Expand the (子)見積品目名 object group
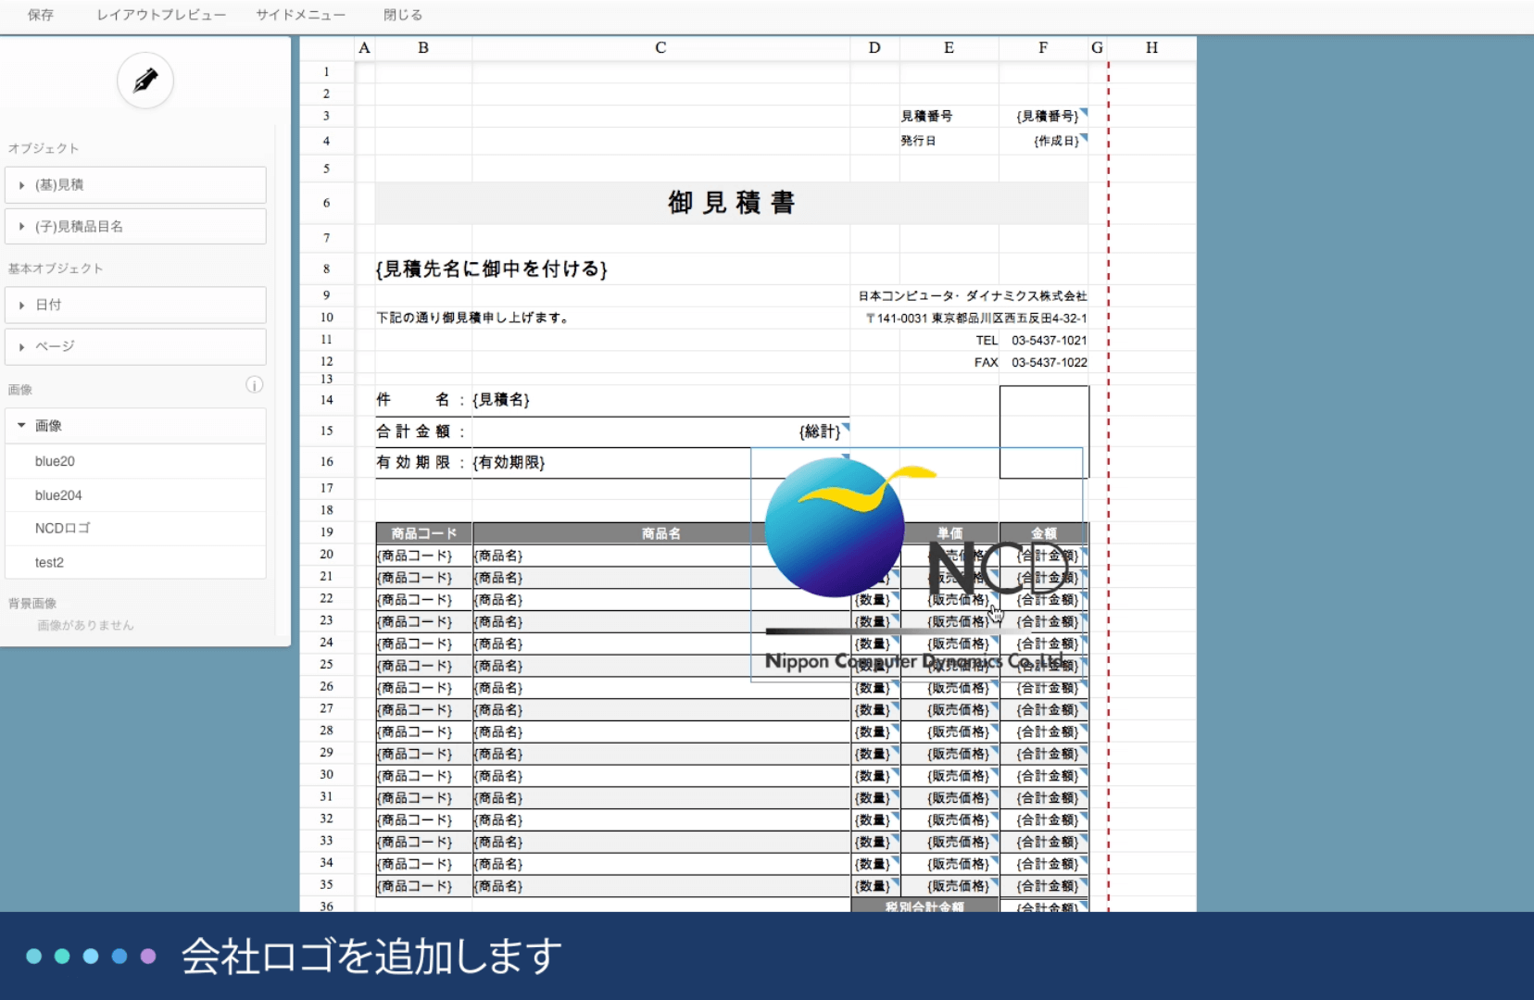This screenshot has width=1534, height=1000. (135, 226)
